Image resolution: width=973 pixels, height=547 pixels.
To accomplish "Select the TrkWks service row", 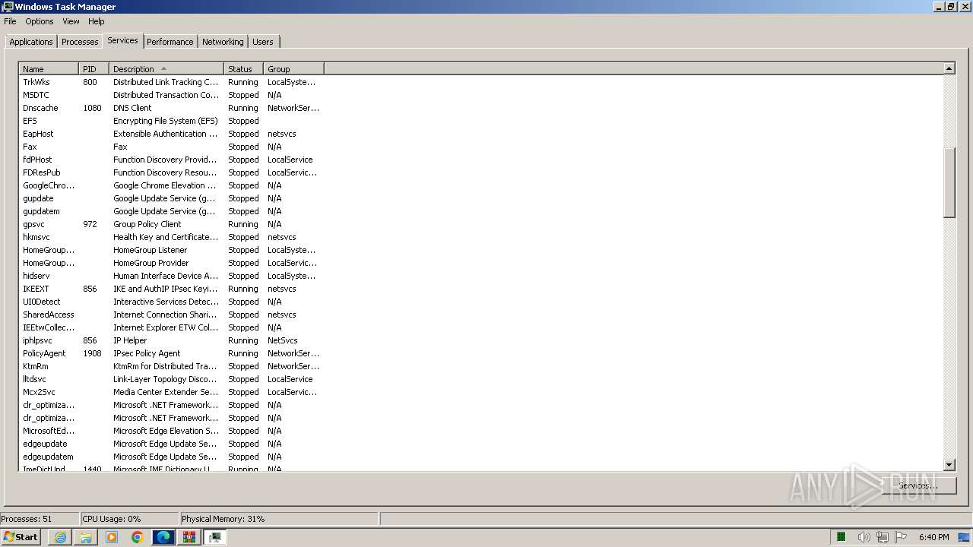I will [481, 82].
